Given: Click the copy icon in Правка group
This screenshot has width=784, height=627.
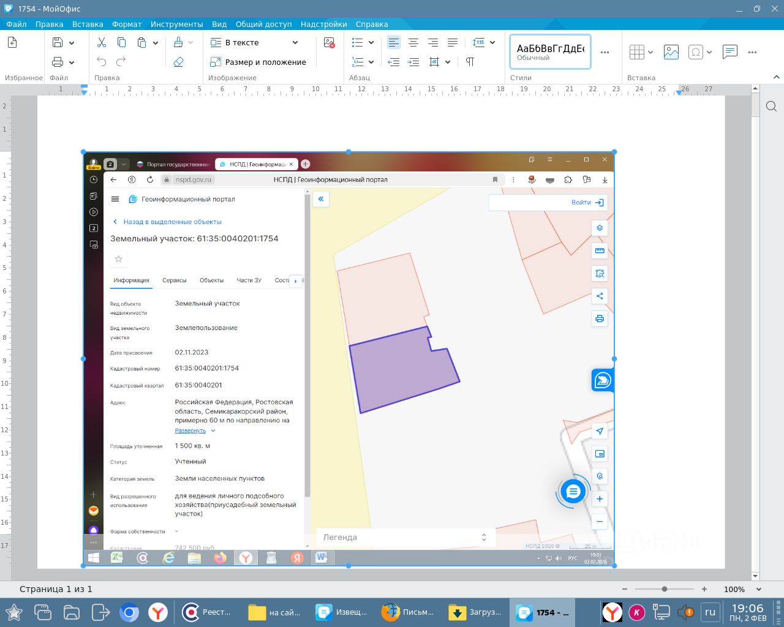Looking at the screenshot, I should (x=121, y=42).
